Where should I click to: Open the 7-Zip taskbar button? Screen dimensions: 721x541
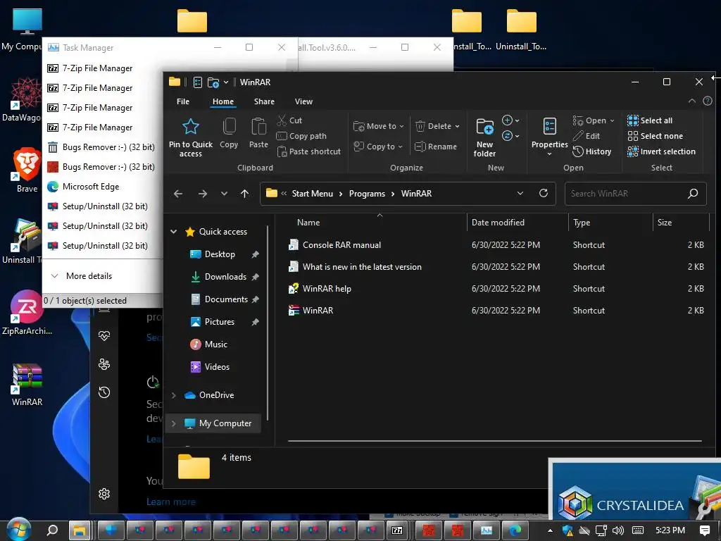click(x=397, y=530)
